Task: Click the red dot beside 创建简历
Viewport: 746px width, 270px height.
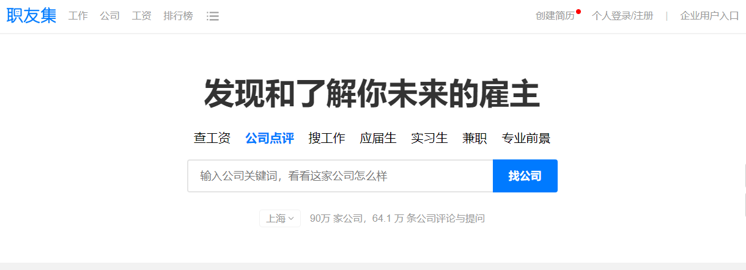Action: tap(578, 11)
